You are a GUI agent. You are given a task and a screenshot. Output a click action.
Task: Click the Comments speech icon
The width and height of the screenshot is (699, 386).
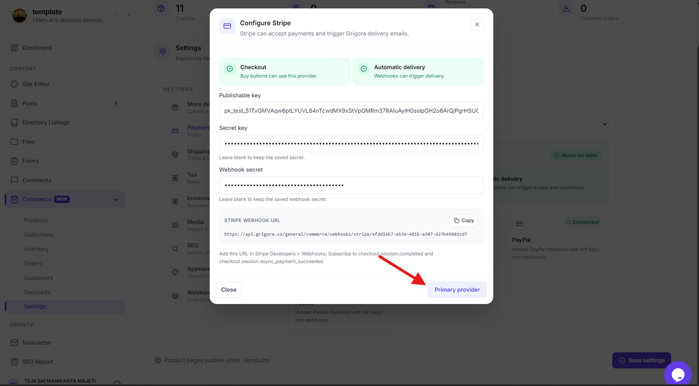pos(14,180)
